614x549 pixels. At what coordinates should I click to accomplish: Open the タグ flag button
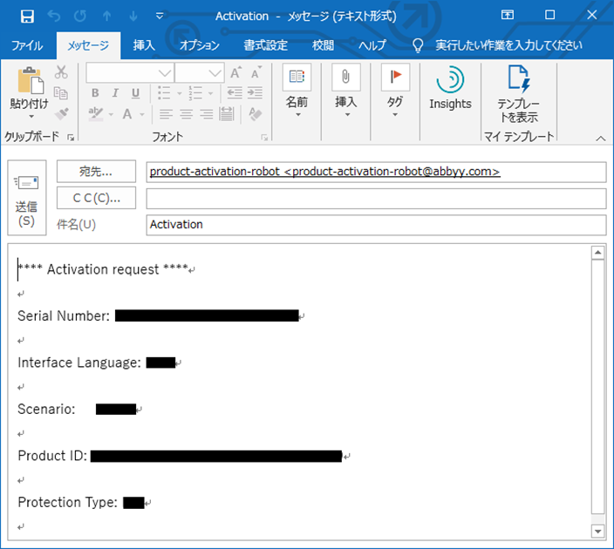tap(395, 91)
